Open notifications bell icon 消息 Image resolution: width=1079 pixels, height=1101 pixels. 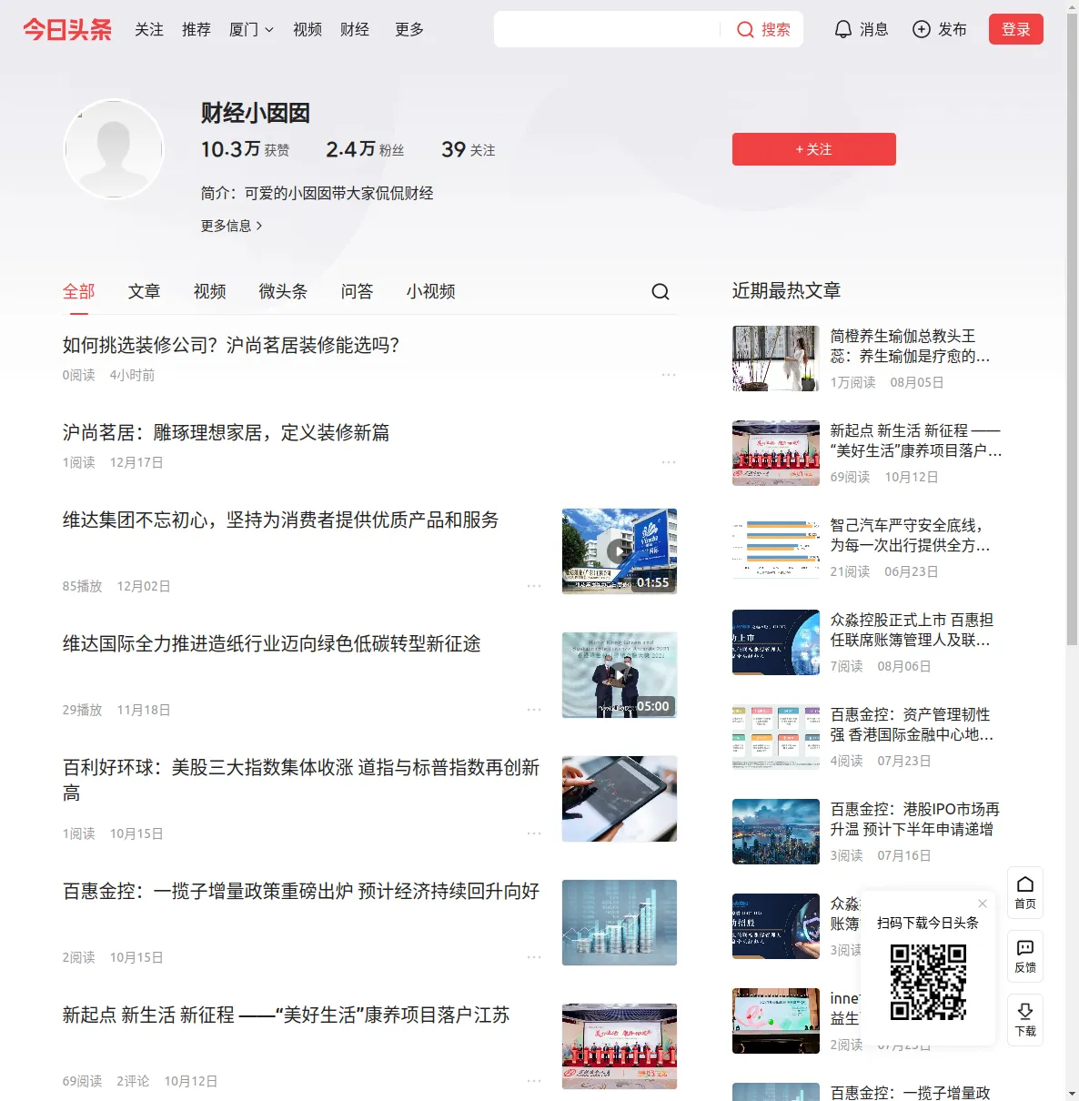843,29
